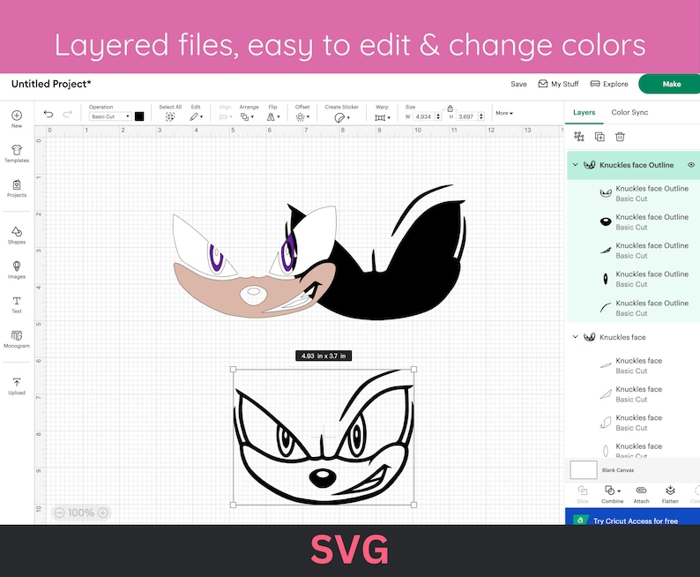Toggle the size aspect ratio lock
Viewport: 700px width, 577px height.
tap(450, 109)
